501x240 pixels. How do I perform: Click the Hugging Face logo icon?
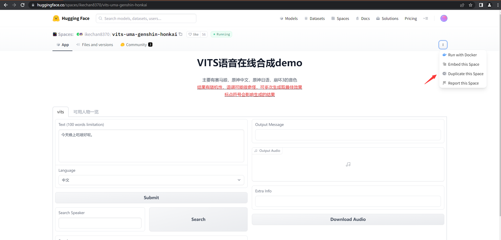coord(56,18)
